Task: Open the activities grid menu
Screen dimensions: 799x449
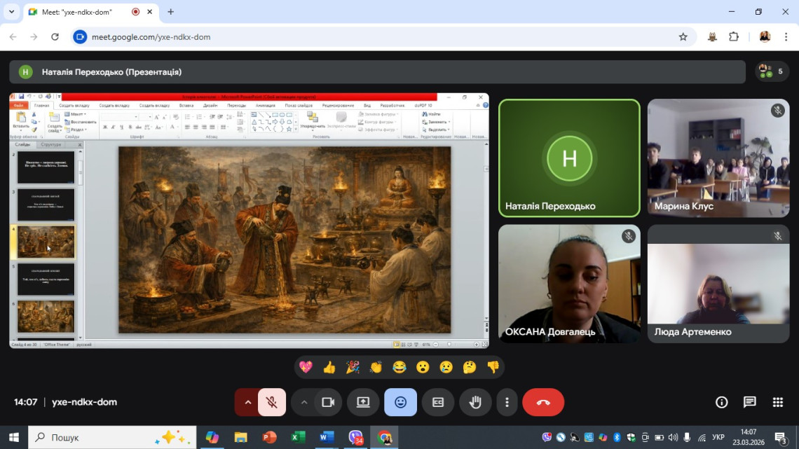Action: coord(777,402)
